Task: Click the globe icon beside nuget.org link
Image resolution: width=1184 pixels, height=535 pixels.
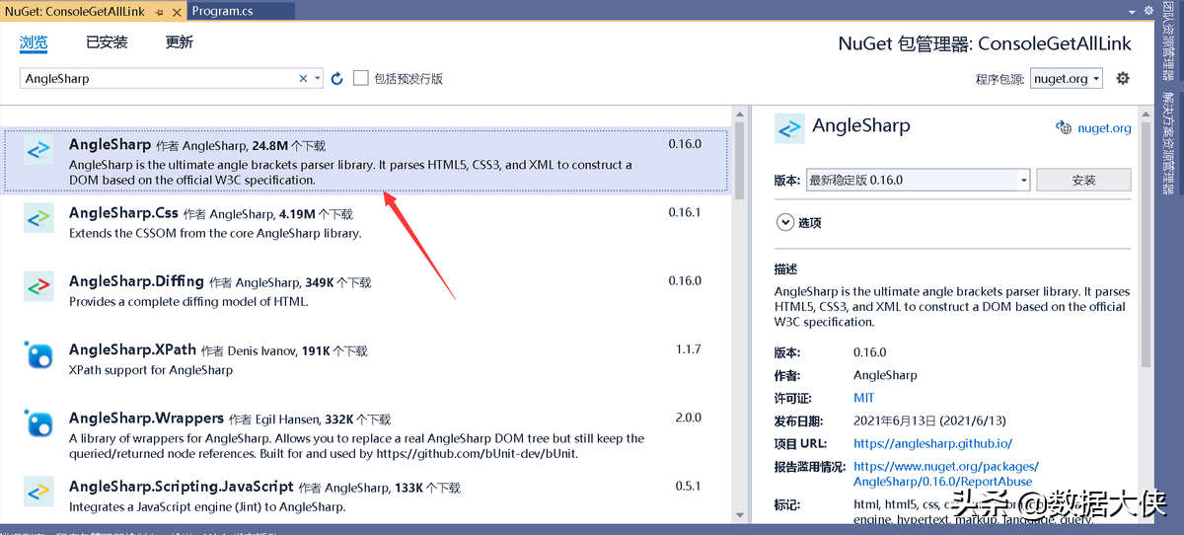Action: click(x=1063, y=127)
